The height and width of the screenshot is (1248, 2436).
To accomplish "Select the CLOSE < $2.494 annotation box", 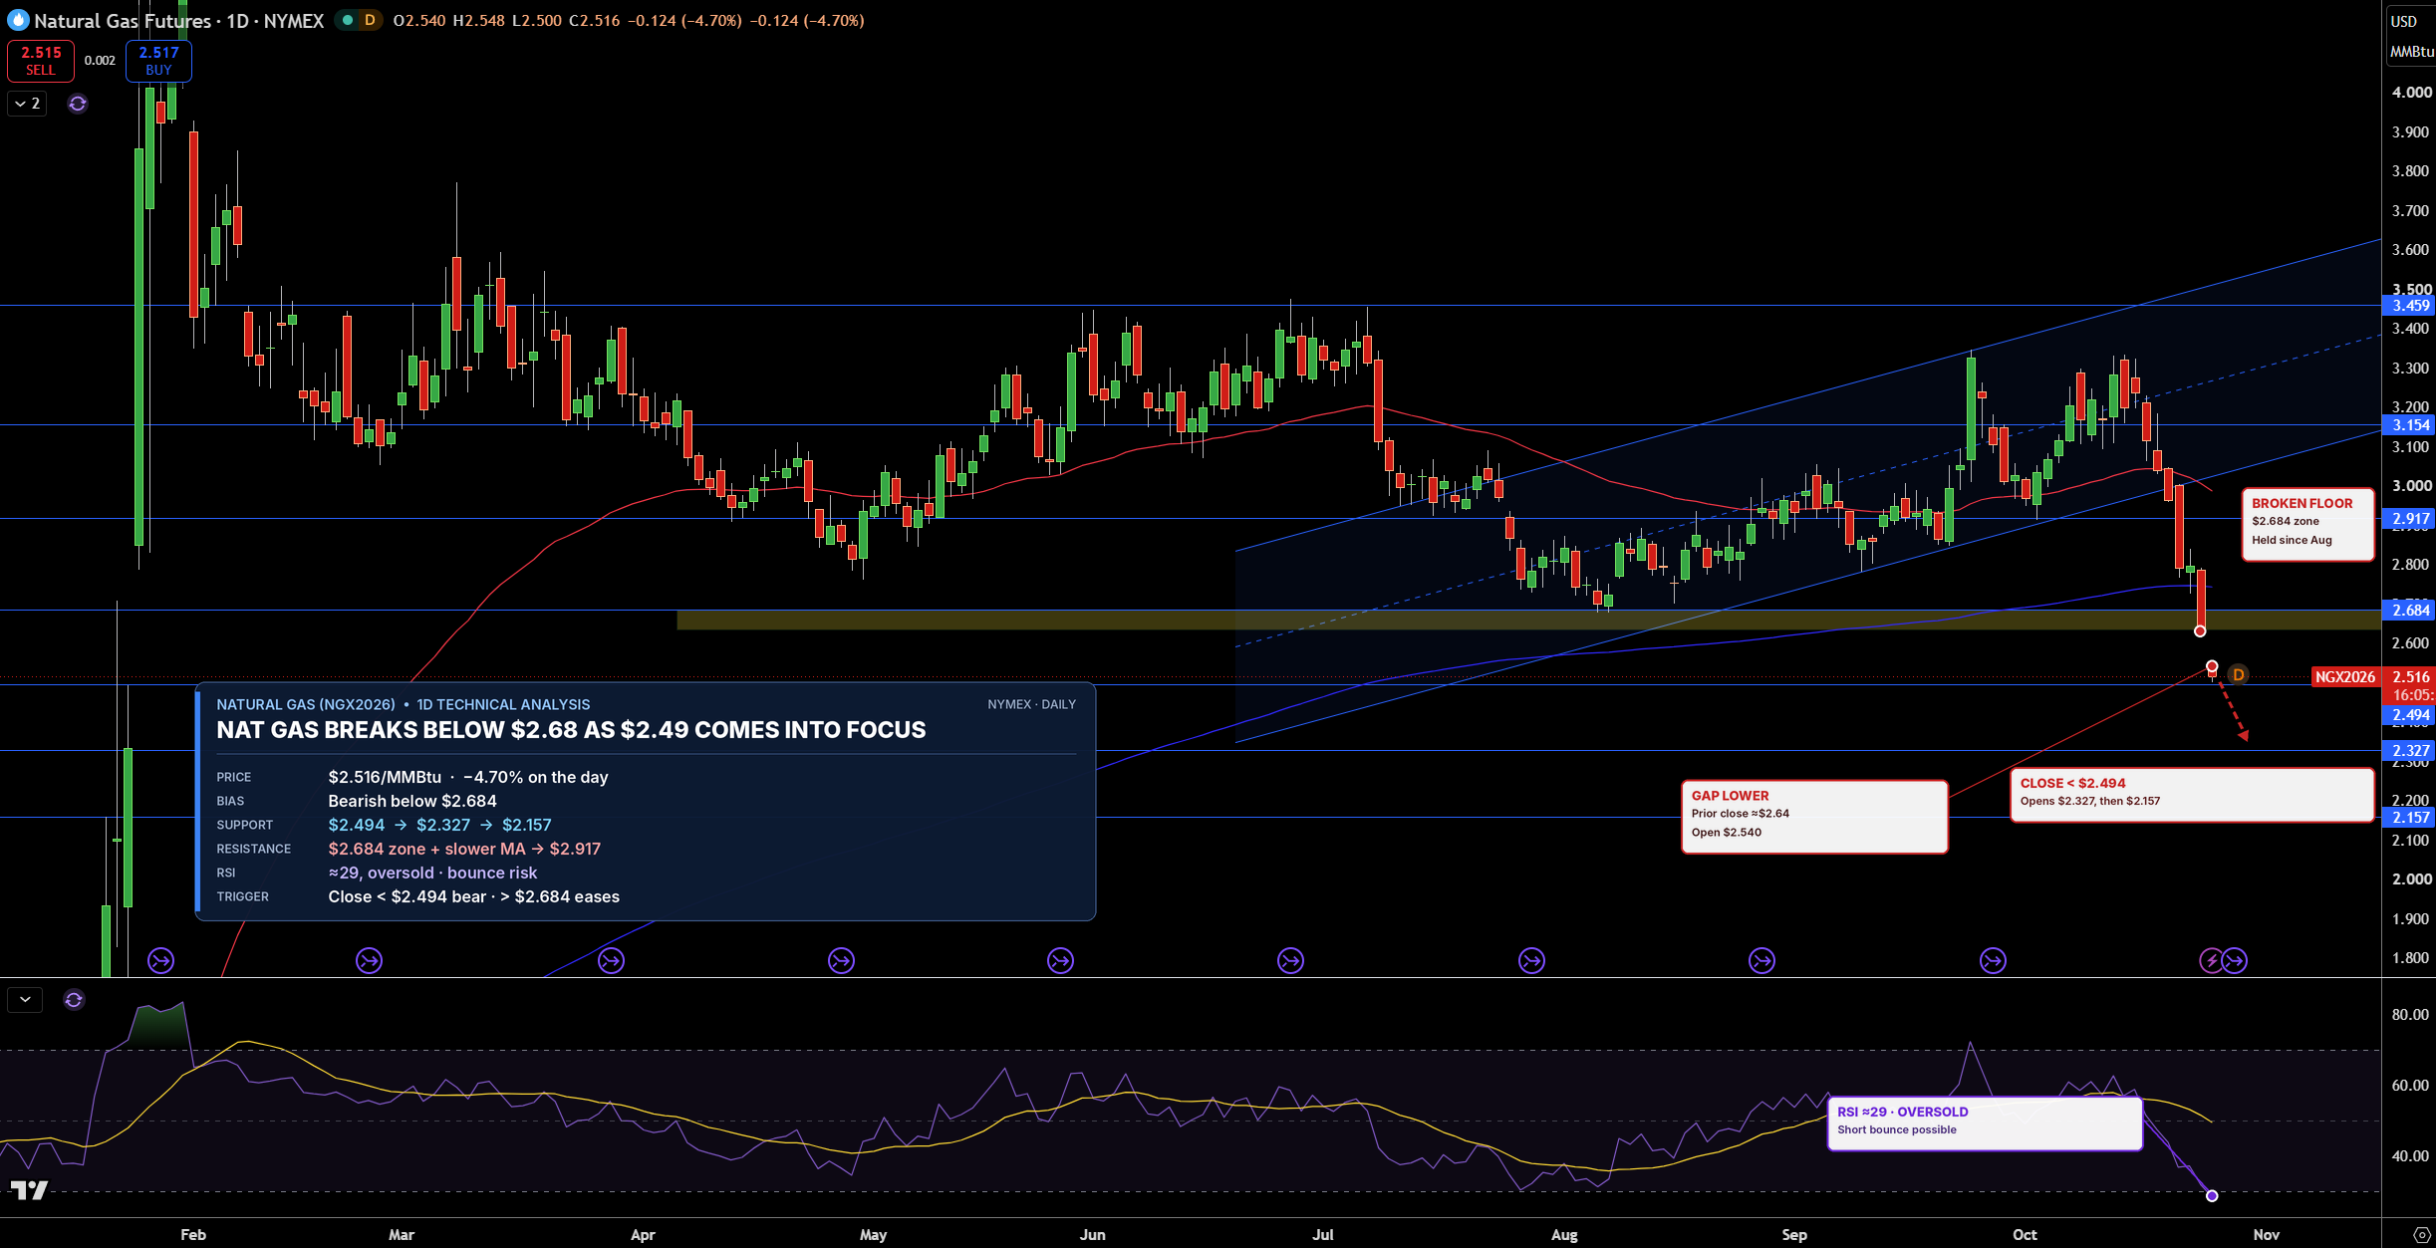I will (2192, 795).
